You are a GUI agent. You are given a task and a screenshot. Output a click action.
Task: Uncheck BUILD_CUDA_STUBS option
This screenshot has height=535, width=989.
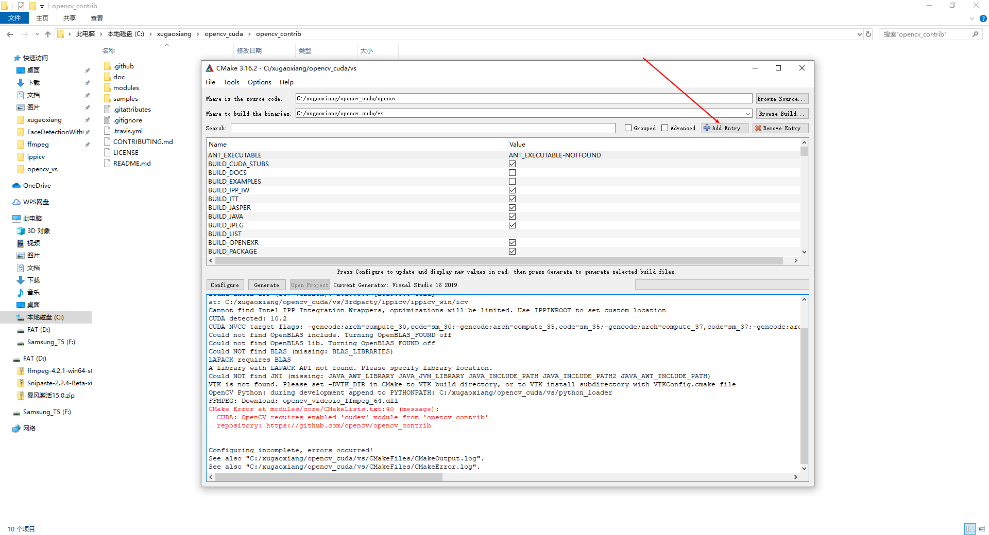[x=512, y=164]
